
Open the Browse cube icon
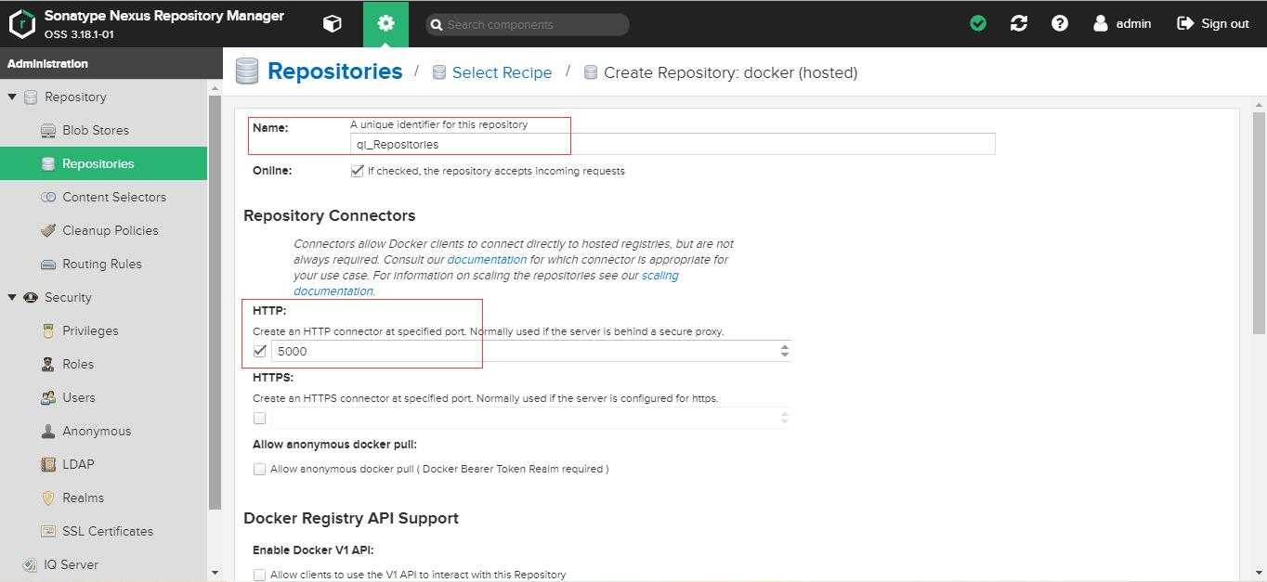point(332,24)
